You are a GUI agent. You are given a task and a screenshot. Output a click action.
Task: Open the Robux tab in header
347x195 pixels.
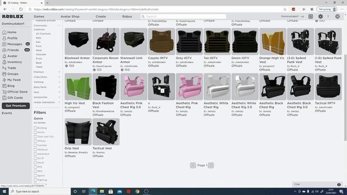point(127,16)
